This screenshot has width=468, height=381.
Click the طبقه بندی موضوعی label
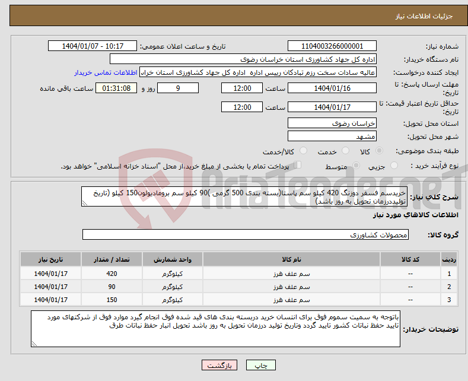428,151
